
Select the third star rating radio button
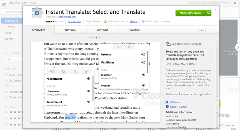tap(7, 124)
